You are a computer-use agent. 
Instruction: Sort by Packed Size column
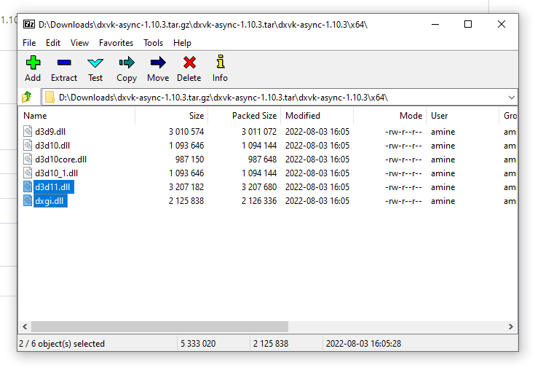coord(254,116)
